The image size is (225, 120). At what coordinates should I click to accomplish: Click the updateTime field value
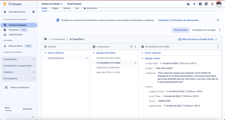tap(182, 106)
